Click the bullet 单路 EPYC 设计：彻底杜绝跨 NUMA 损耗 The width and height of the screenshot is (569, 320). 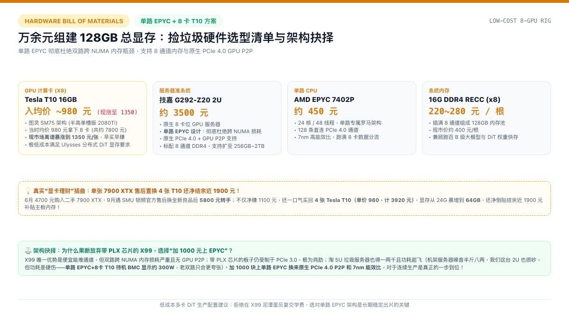coord(211,131)
